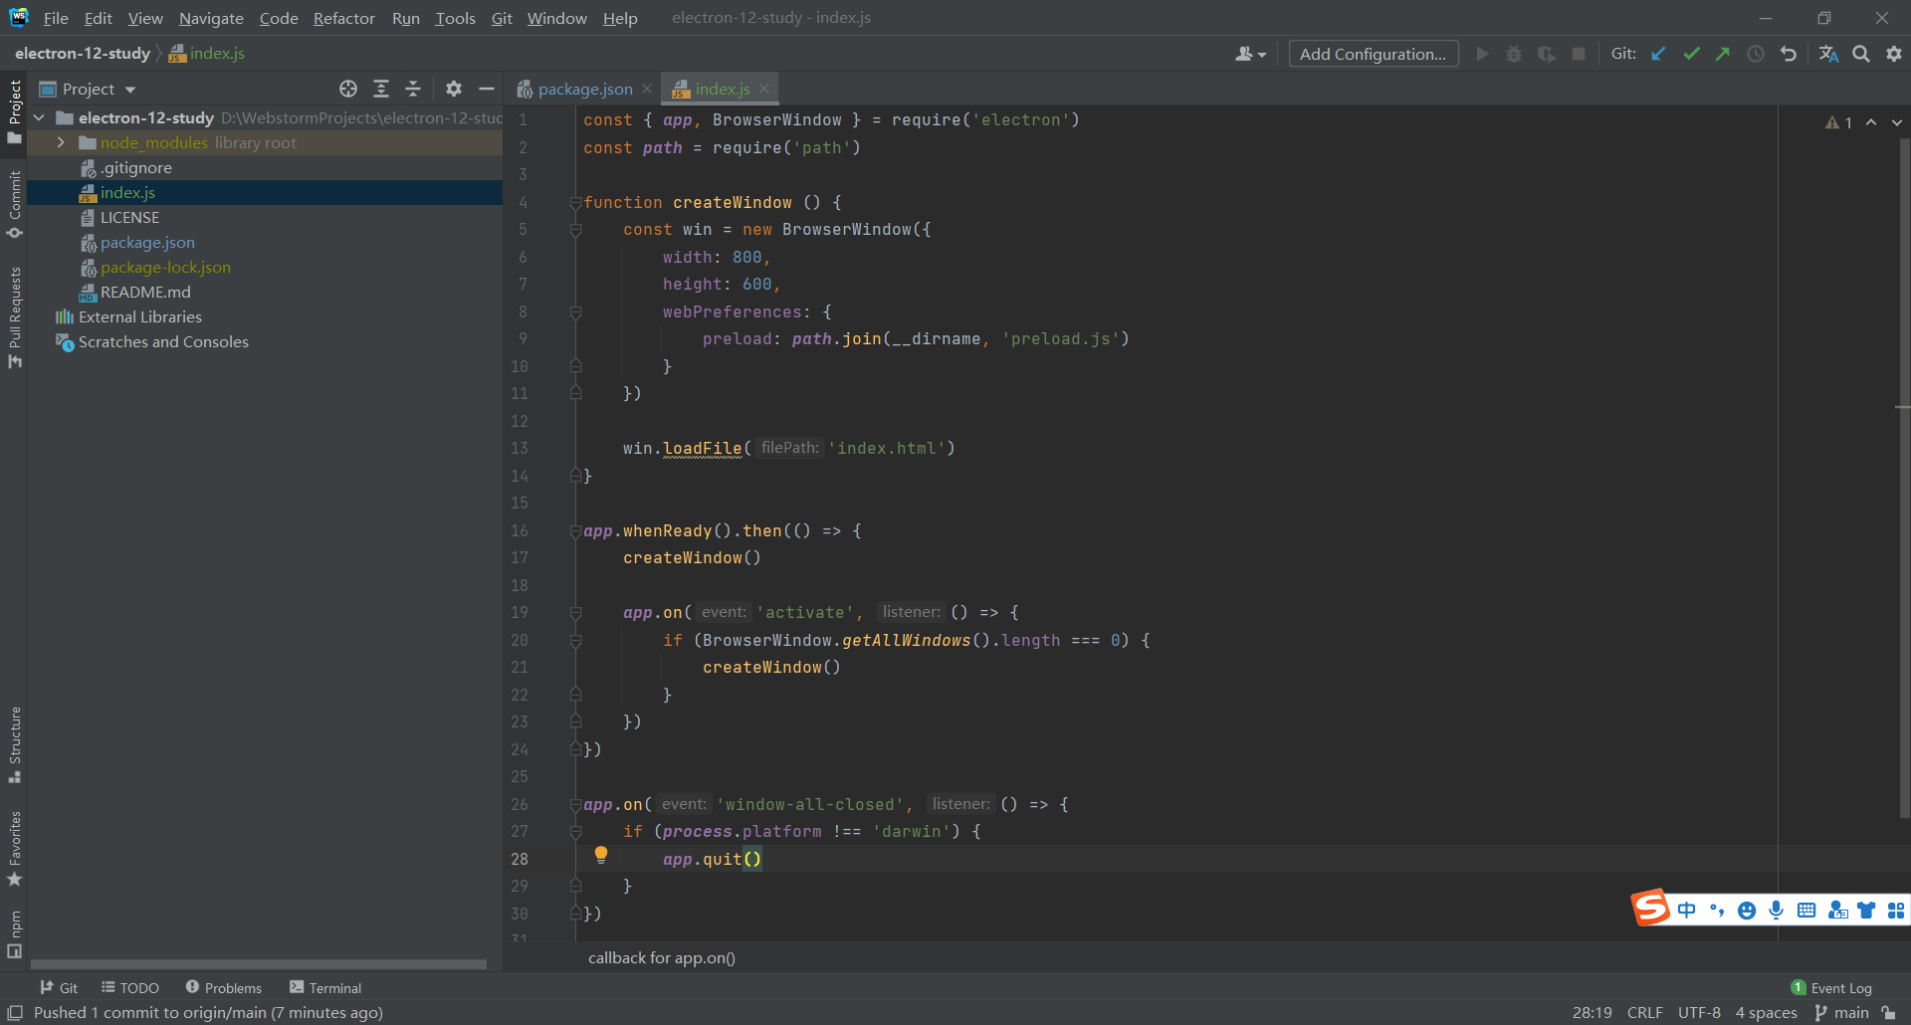
Task: Click the rollback undo arrow icon
Action: pos(1789,54)
